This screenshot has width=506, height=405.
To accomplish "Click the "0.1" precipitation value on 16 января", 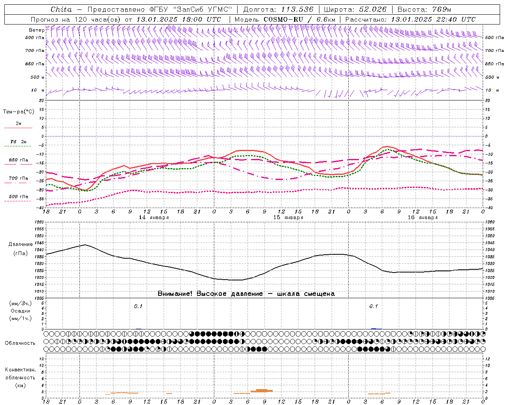I will click(x=374, y=307).
